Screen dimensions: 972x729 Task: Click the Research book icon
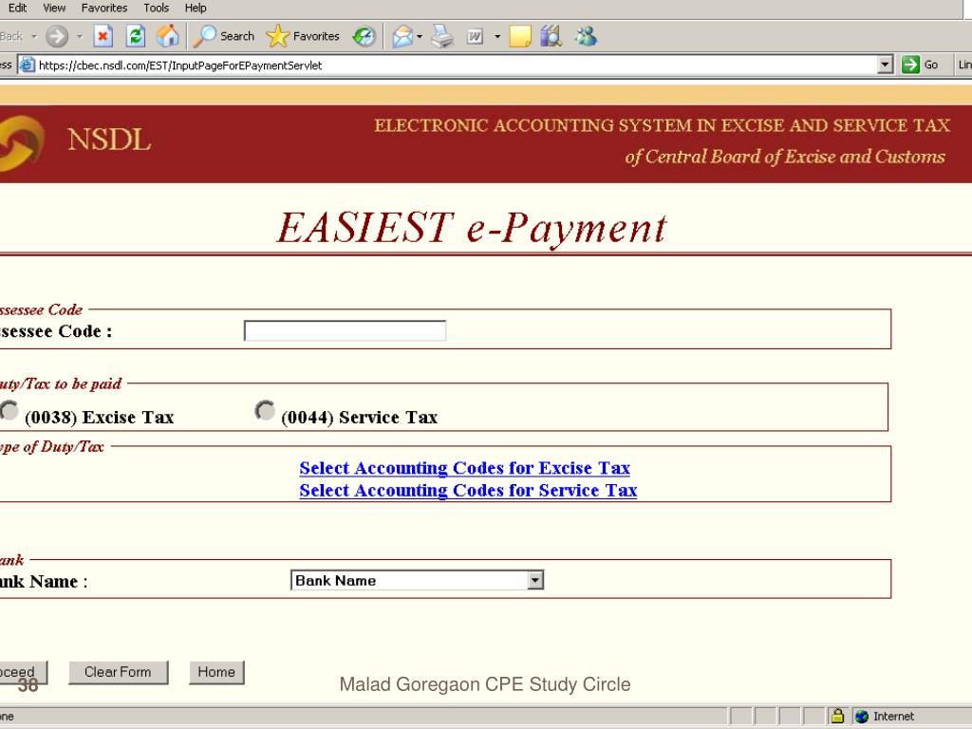click(x=551, y=37)
